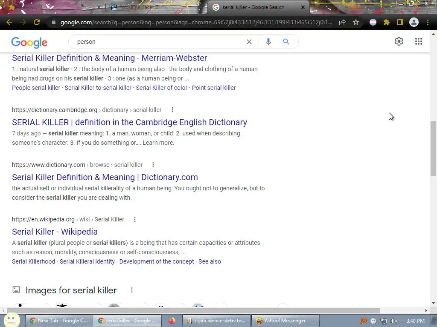This screenshot has height=327, width=437.
Task: Open more options for the Dictionary.com result
Action: point(153,165)
